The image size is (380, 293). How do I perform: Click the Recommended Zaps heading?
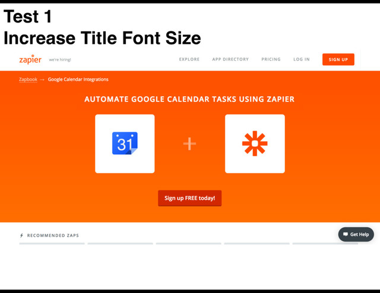(53, 235)
